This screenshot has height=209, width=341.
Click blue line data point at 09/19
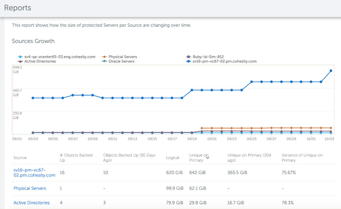tap(192, 90)
